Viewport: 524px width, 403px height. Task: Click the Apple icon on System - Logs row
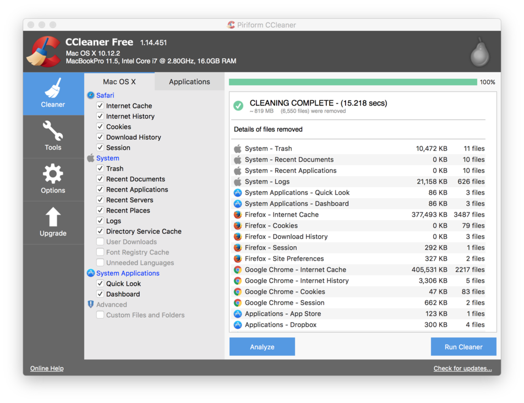point(238,182)
